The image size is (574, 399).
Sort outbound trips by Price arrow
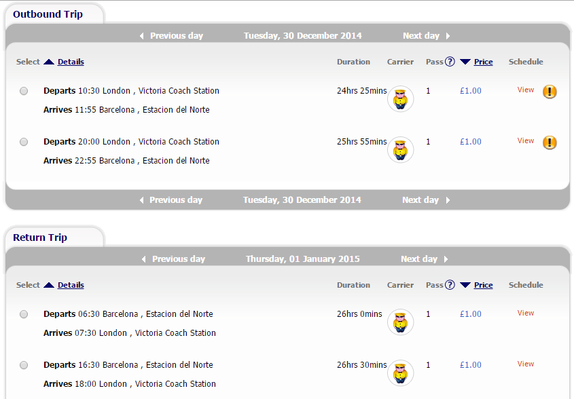point(465,62)
